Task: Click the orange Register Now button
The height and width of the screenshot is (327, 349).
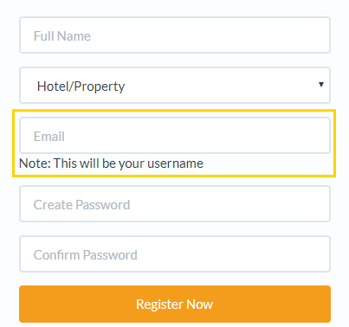Action: click(175, 305)
